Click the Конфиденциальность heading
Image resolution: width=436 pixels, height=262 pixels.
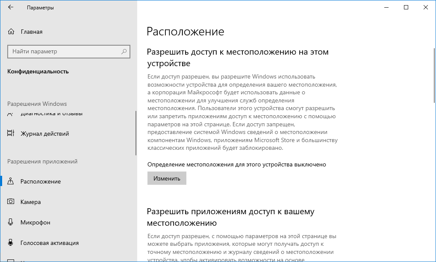(38, 71)
